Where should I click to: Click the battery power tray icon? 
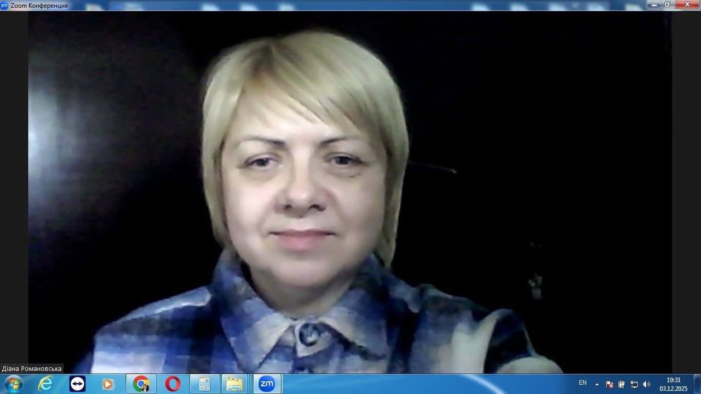tap(622, 384)
